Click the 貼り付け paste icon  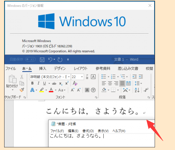pos(12,79)
